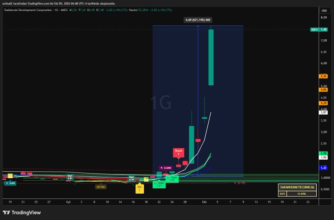Click the SAFAKHOMETECHNICAL table header

pyautogui.click(x=297, y=187)
